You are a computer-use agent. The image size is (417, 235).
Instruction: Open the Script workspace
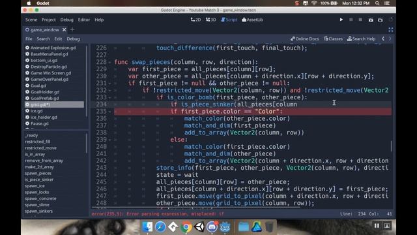229,20
